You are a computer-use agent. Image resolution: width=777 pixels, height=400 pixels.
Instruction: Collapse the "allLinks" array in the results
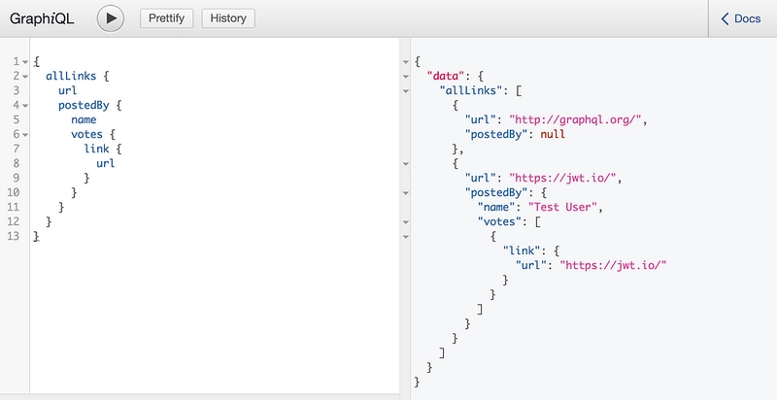[x=407, y=90]
